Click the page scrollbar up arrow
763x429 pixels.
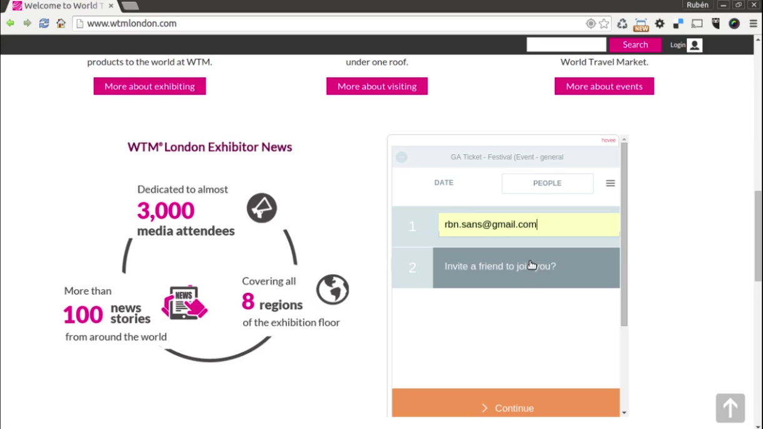point(759,40)
